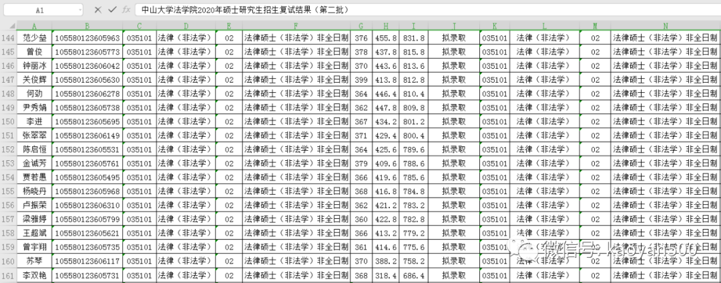The width and height of the screenshot is (721, 283).
Task: Expand the name box dropdown arrow
Action: [80, 9]
